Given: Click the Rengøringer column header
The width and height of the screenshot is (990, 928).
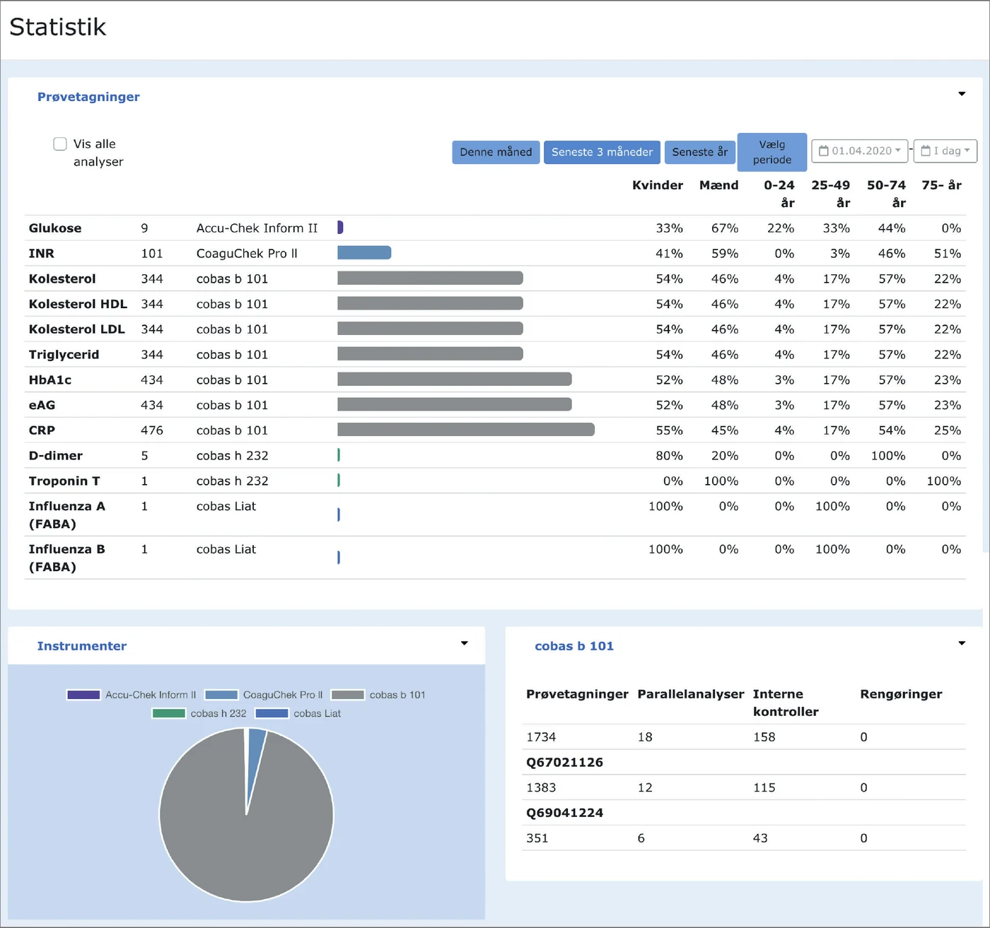Looking at the screenshot, I should pos(901,694).
